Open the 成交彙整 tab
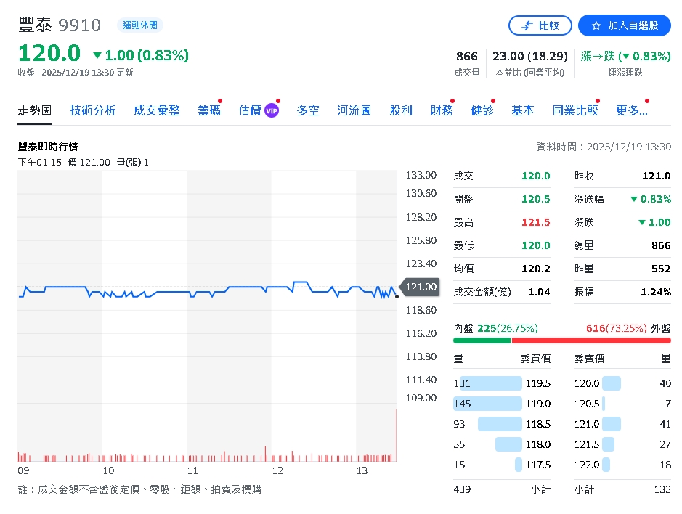The height and width of the screenshot is (514, 682). coord(157,110)
